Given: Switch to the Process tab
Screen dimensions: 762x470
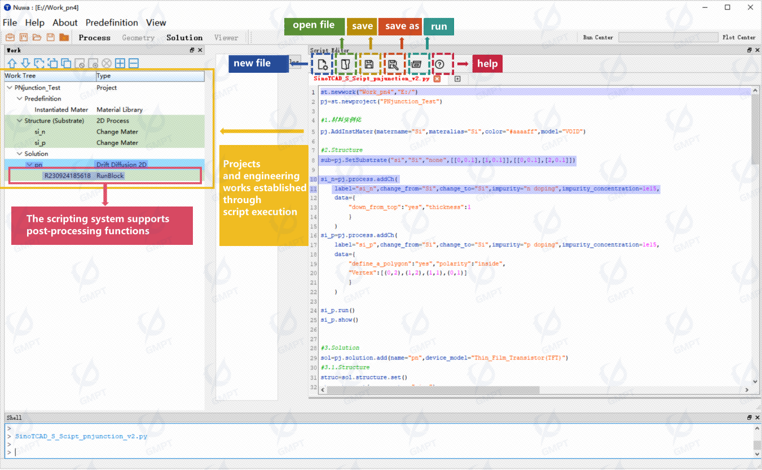Looking at the screenshot, I should coord(95,38).
